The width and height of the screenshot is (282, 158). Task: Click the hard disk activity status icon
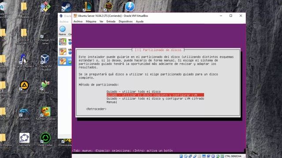tap(181, 156)
